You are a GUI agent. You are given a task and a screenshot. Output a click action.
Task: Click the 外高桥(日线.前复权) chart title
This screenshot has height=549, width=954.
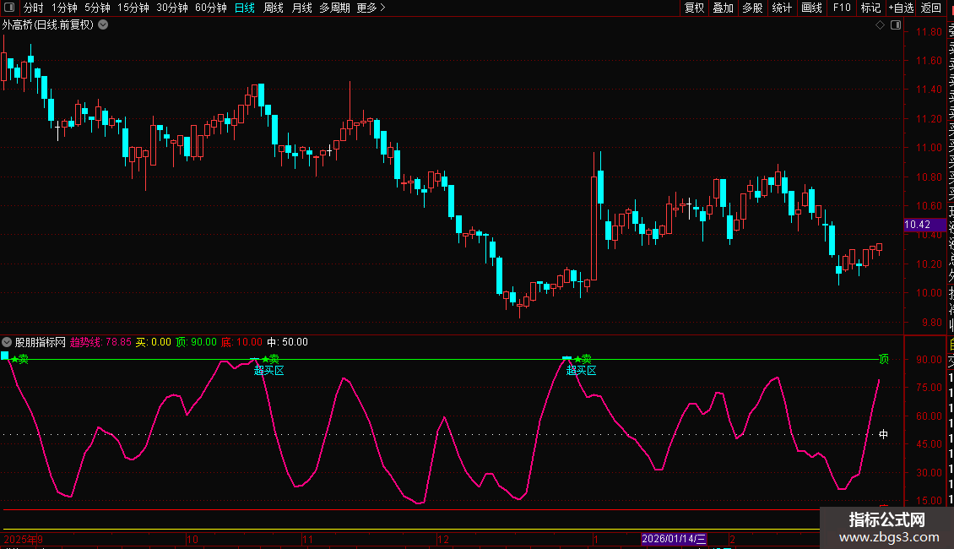[x=48, y=25]
